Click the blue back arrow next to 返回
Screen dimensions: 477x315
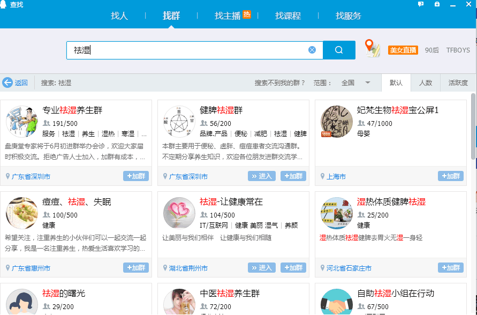pyautogui.click(x=7, y=82)
